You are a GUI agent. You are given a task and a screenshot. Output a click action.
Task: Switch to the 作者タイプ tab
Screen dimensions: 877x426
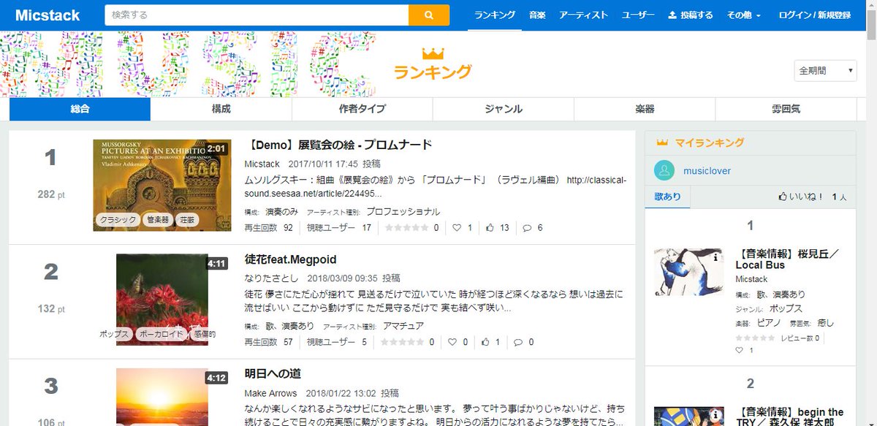pyautogui.click(x=362, y=109)
